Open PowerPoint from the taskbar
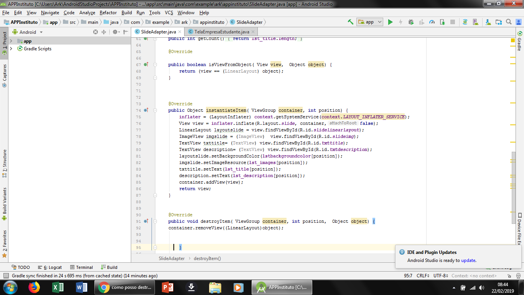Image resolution: width=524 pixels, height=295 pixels. (x=168, y=287)
